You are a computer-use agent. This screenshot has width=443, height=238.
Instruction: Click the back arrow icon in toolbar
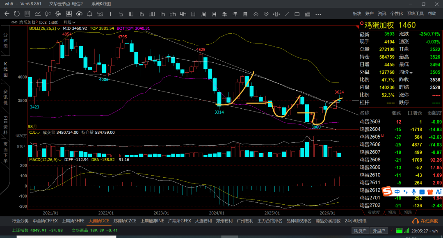click(7, 14)
